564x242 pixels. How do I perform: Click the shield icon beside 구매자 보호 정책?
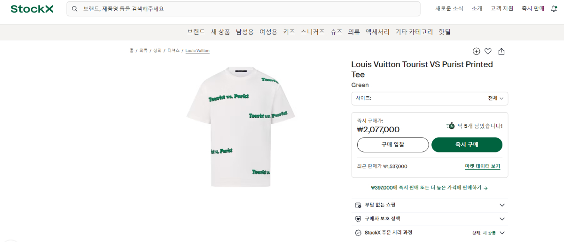[358, 219]
